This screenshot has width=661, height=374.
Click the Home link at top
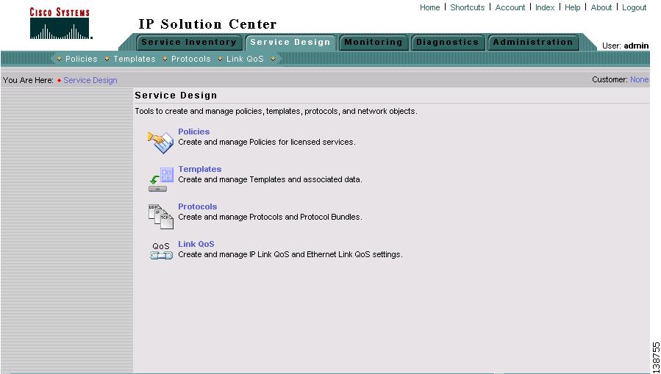coord(429,7)
